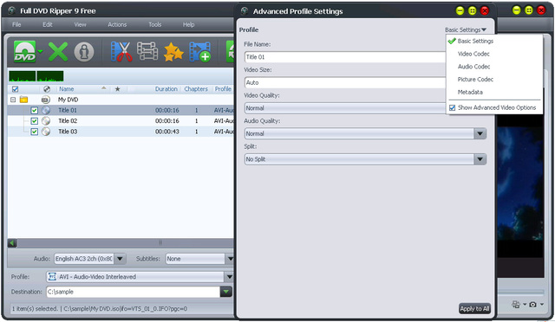Sort by the Duration column header

pos(166,89)
